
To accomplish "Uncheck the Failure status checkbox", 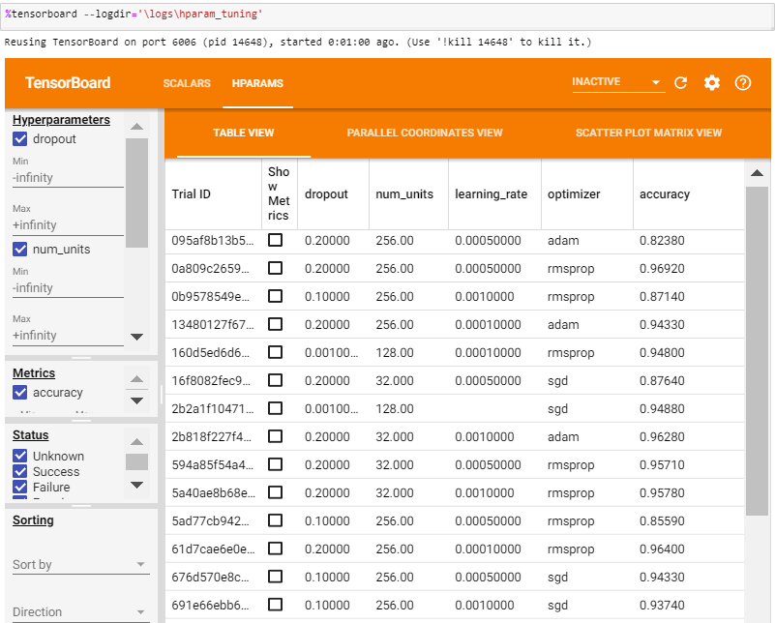I will [x=19, y=488].
